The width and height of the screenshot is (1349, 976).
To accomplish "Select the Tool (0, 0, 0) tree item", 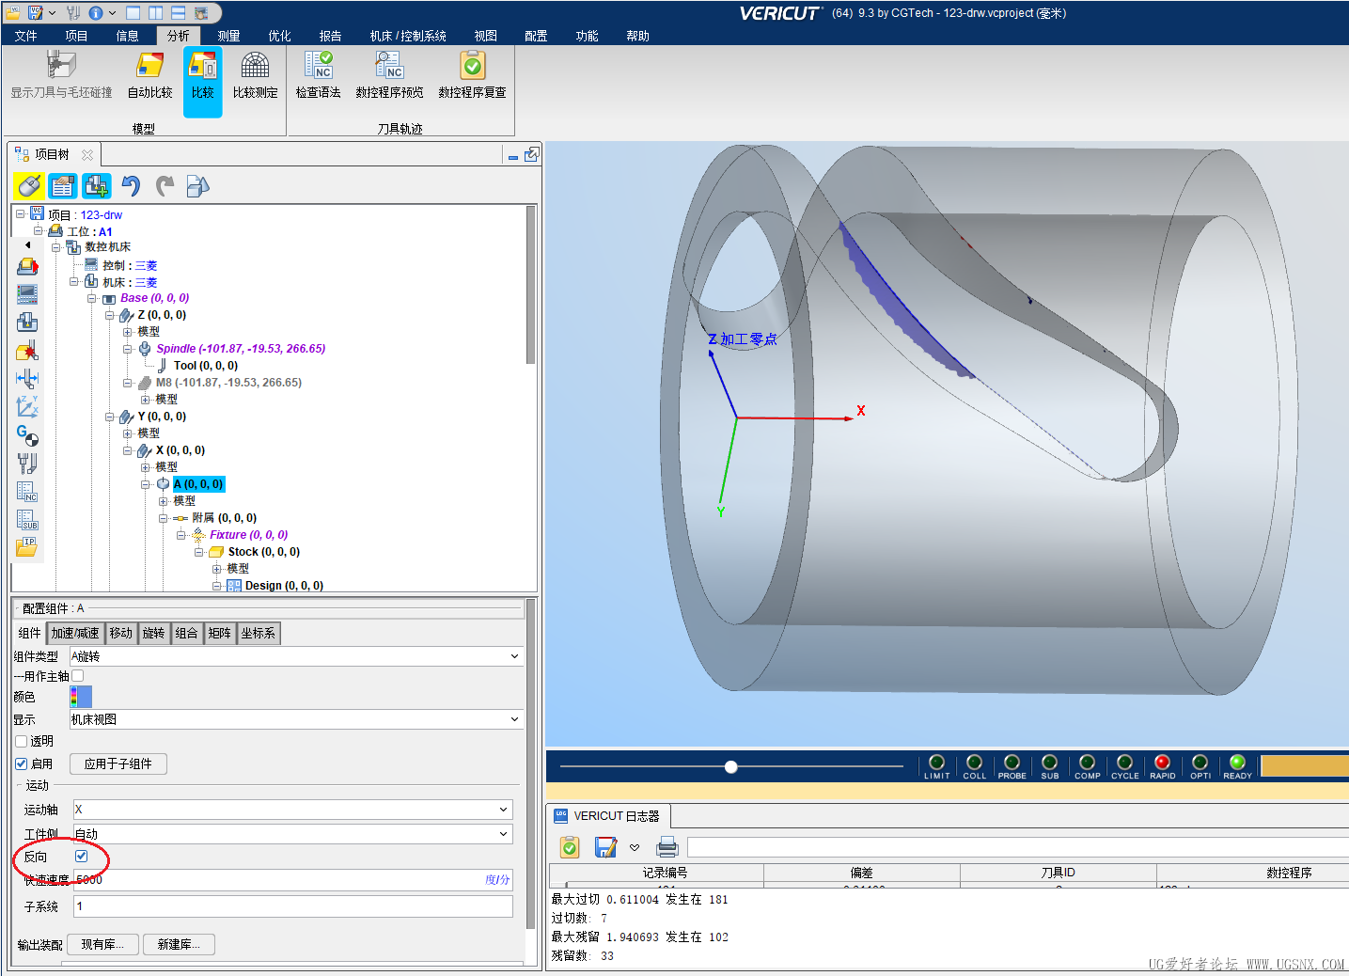I will tap(206, 366).
